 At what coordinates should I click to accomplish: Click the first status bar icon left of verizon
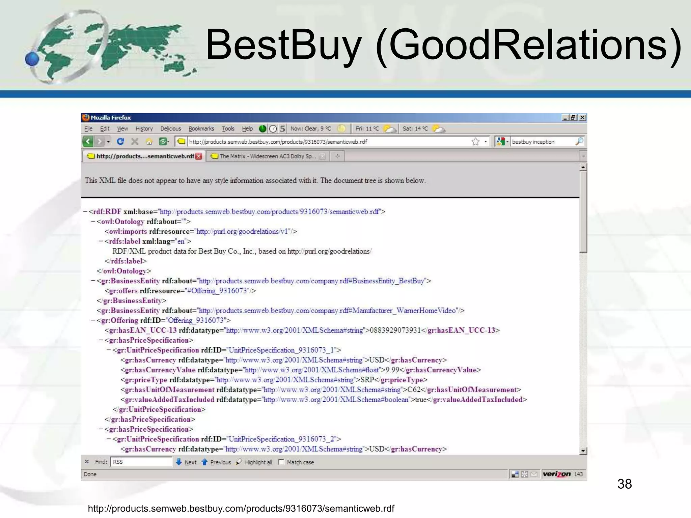pos(515,474)
